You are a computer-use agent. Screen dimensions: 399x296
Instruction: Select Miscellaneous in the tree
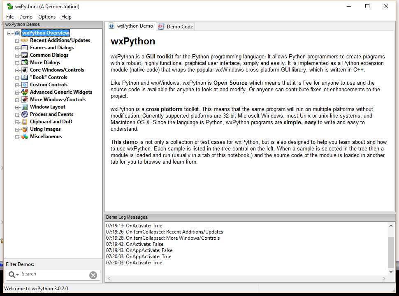click(x=46, y=136)
